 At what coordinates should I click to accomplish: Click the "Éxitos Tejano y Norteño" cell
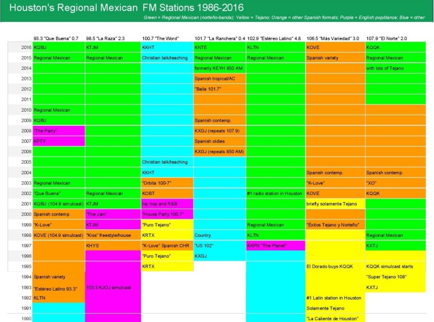coord(335,225)
